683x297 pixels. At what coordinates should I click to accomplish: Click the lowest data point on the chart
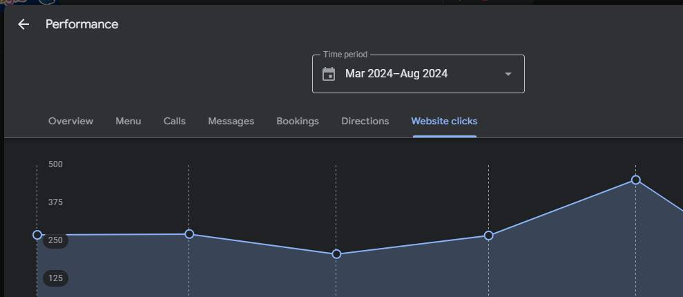[x=336, y=254]
